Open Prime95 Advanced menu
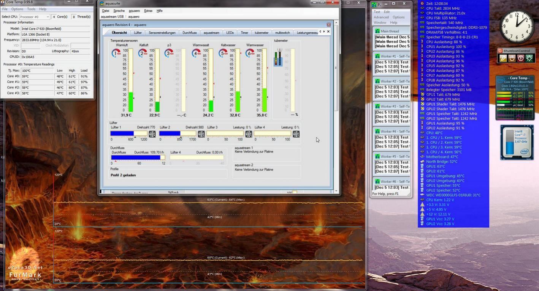Image resolution: width=539 pixels, height=291 pixels. point(381,17)
